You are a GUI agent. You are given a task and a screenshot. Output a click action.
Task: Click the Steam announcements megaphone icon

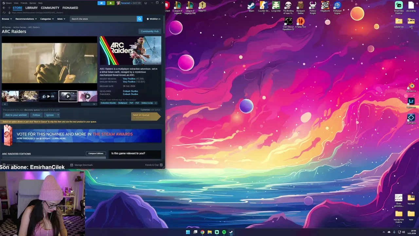101,3
